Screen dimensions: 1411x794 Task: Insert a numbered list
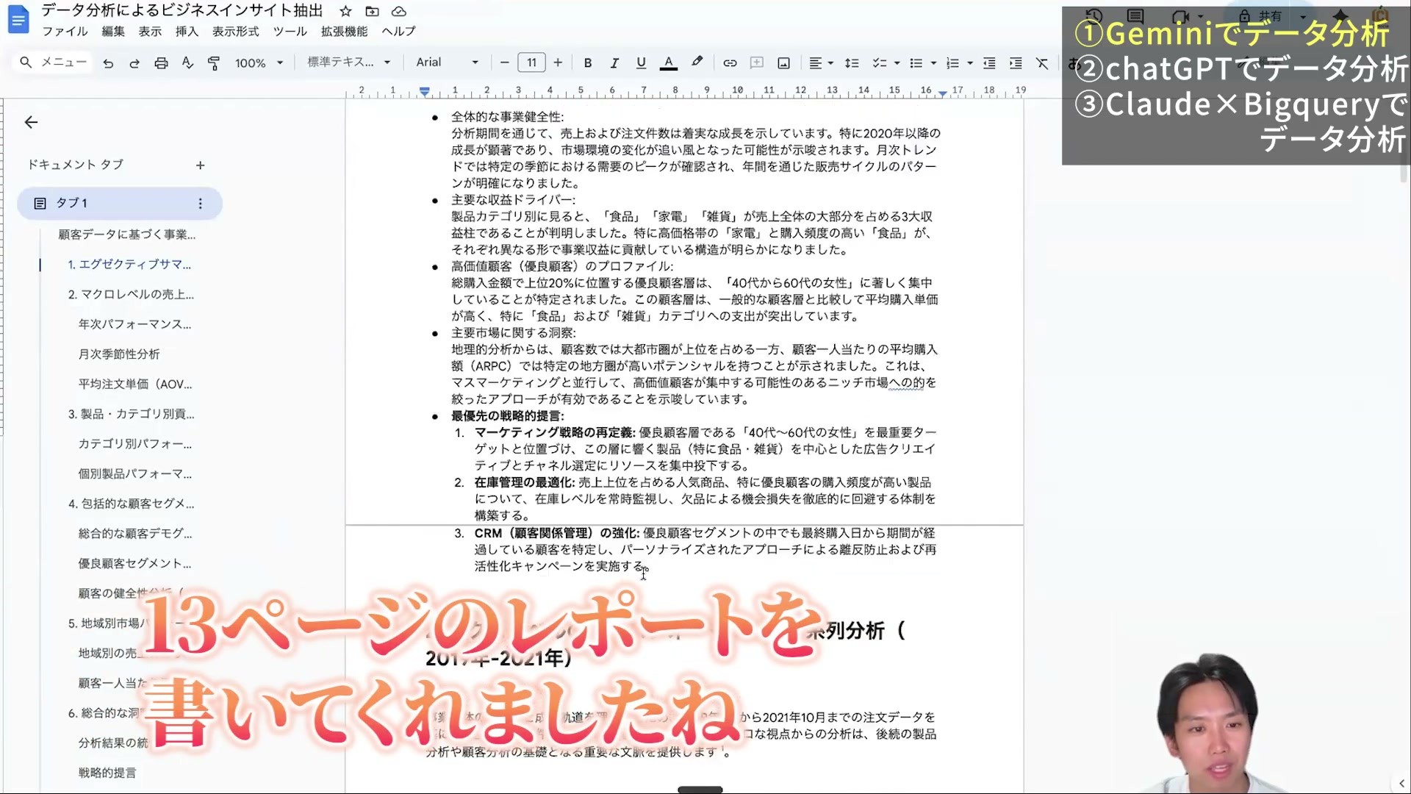[952, 63]
